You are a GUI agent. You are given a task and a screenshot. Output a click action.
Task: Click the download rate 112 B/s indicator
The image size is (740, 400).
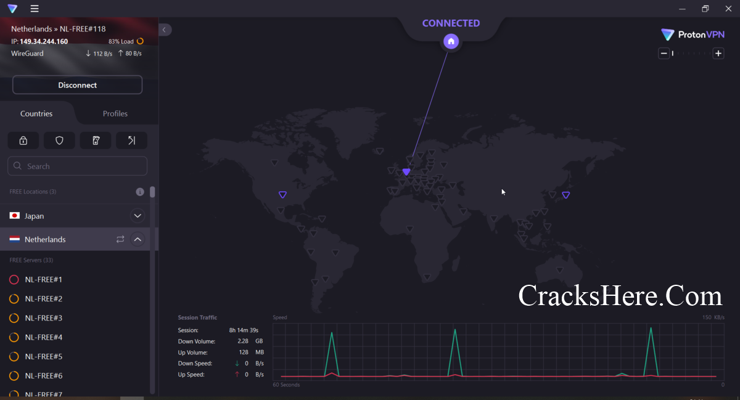tap(99, 54)
